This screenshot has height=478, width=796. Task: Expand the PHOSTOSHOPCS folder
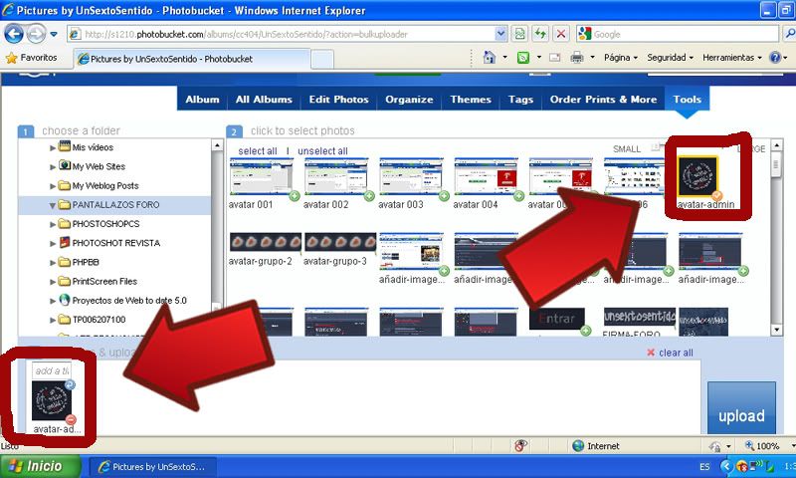click(53, 224)
